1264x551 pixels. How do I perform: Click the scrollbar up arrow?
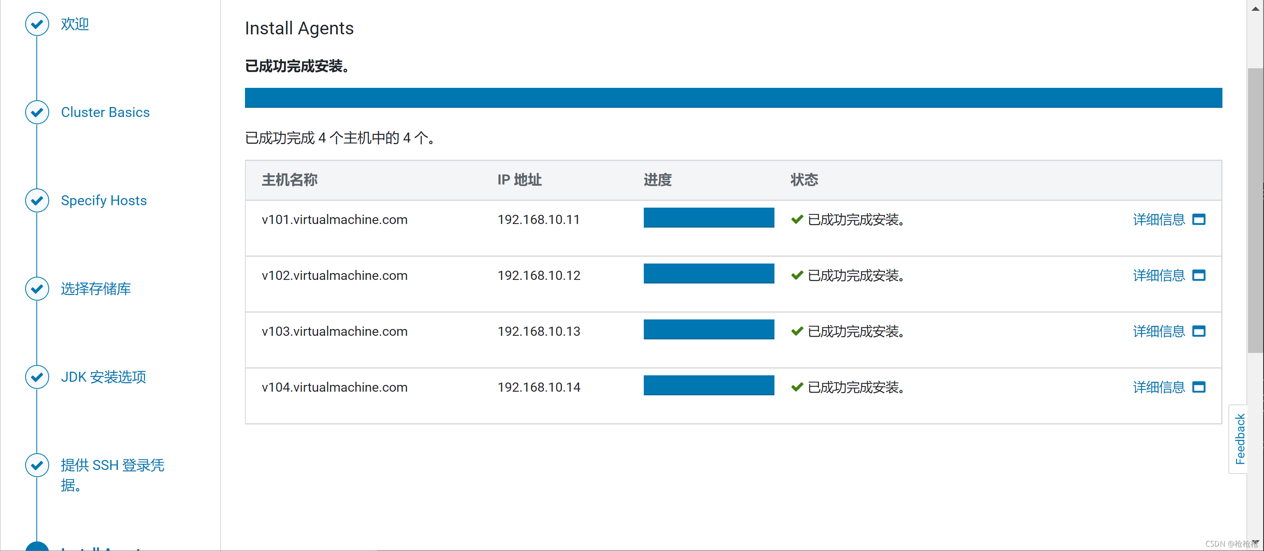(x=1255, y=8)
